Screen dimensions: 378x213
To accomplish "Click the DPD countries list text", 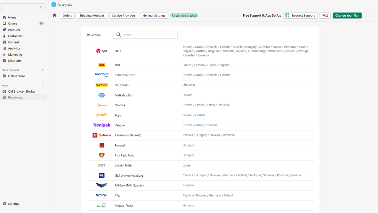I will (x=246, y=51).
